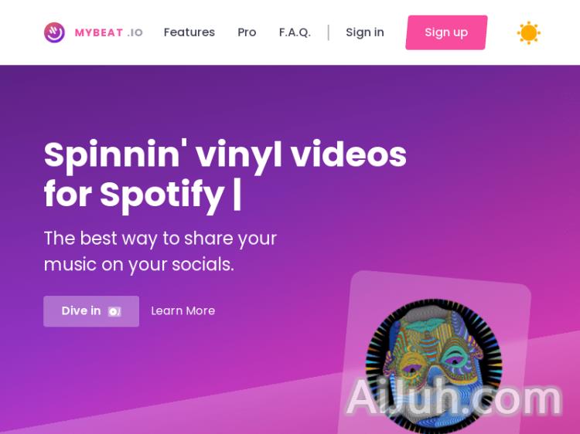Click the "The best way to share" subtitle

(x=160, y=239)
